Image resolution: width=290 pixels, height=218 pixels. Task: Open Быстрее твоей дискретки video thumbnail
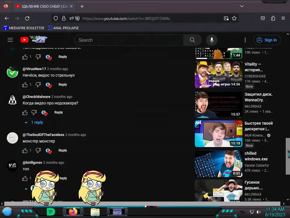pyautogui.click(x=219, y=134)
